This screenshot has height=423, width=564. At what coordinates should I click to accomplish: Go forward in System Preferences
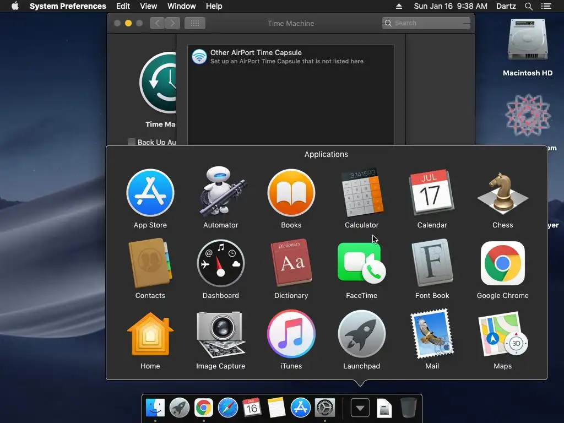click(172, 23)
